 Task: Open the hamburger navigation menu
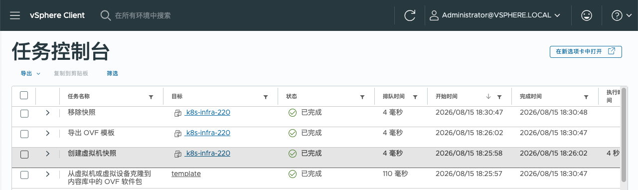(x=15, y=15)
